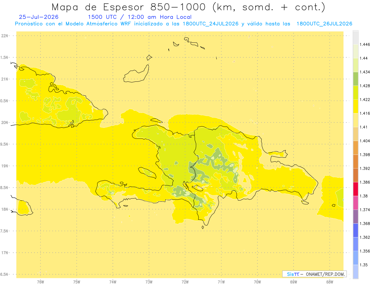
Task: Click the green 1.428–1.434 legend color band
Action: coord(356,79)
